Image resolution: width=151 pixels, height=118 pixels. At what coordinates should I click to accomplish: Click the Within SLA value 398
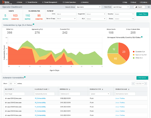pyautogui.click(x=10, y=33)
